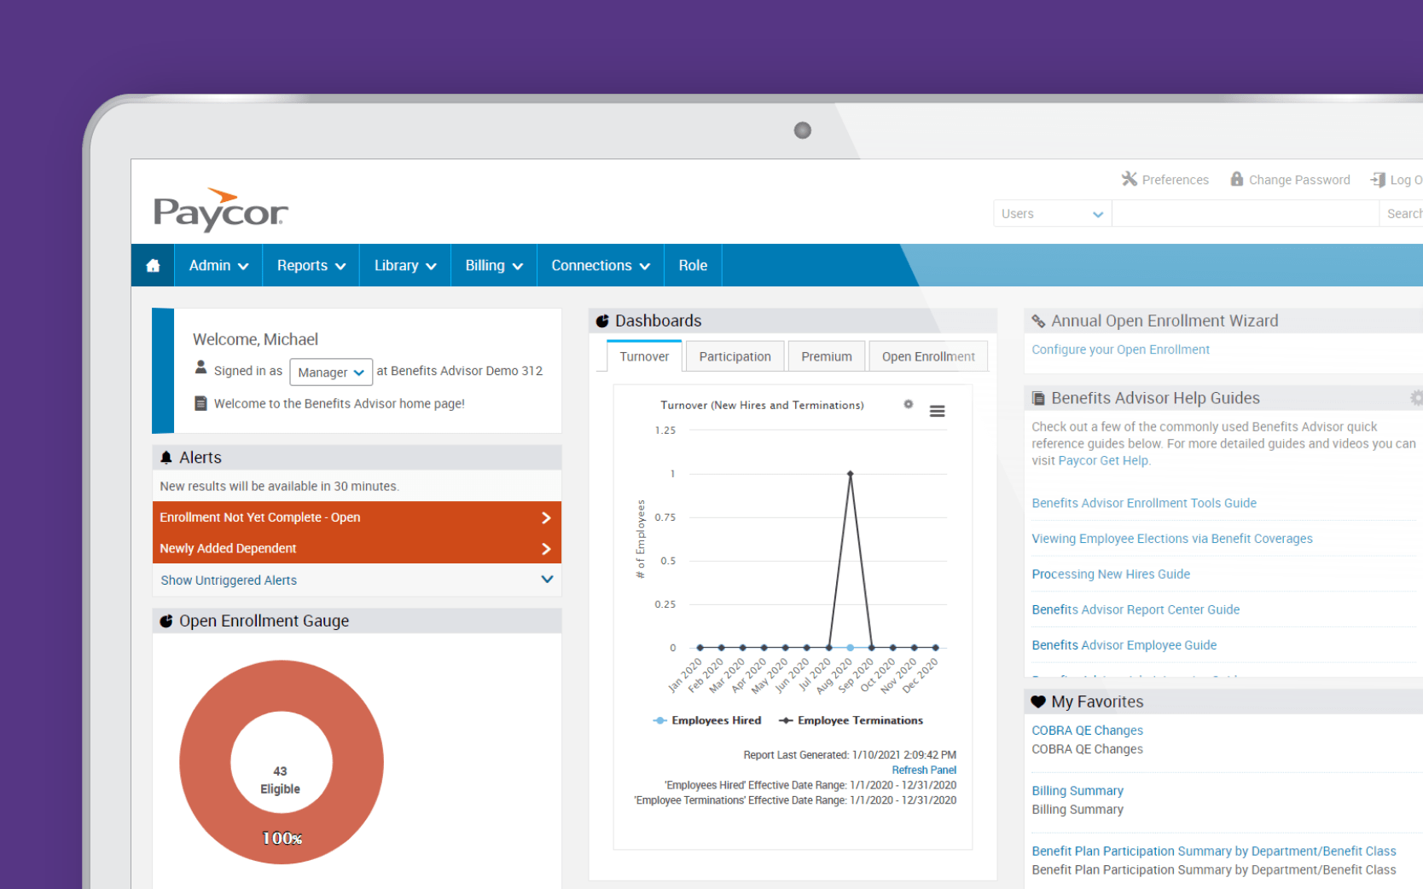Expand Show Untriggered Alerts
Image resolution: width=1423 pixels, height=889 pixels.
click(x=357, y=580)
